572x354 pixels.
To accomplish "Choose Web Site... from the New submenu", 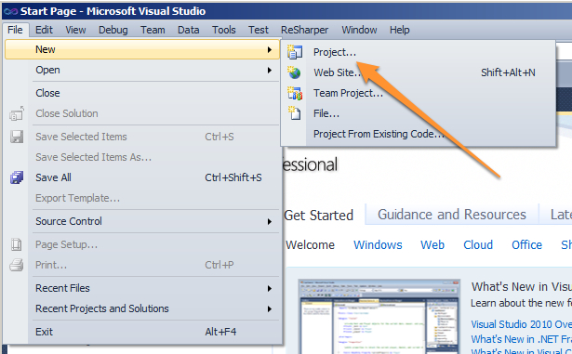I will point(419,72).
